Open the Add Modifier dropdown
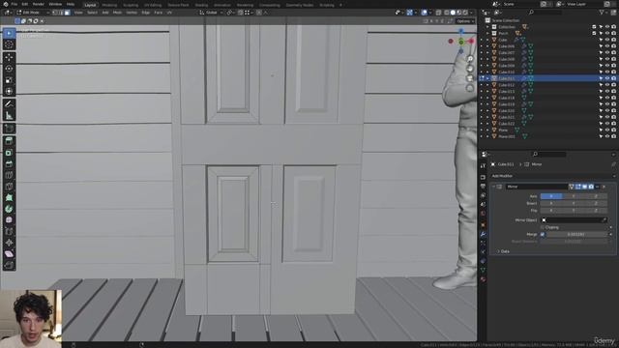 coord(552,176)
